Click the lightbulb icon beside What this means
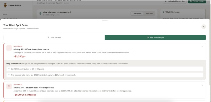211x102 pixels. 163,12
